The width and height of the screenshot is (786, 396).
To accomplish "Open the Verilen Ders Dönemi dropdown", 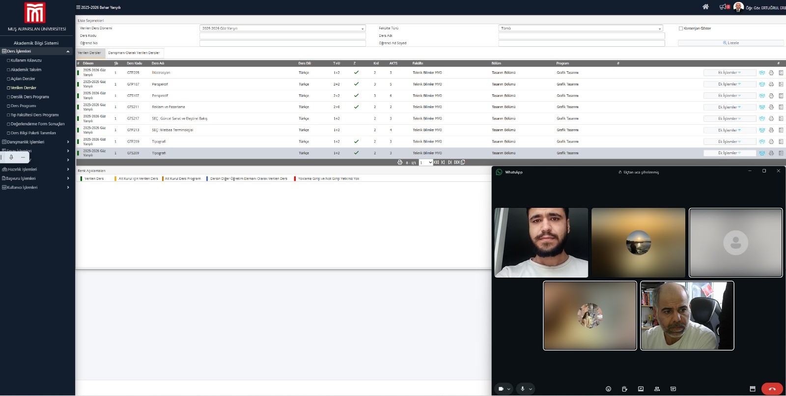I will pos(282,28).
